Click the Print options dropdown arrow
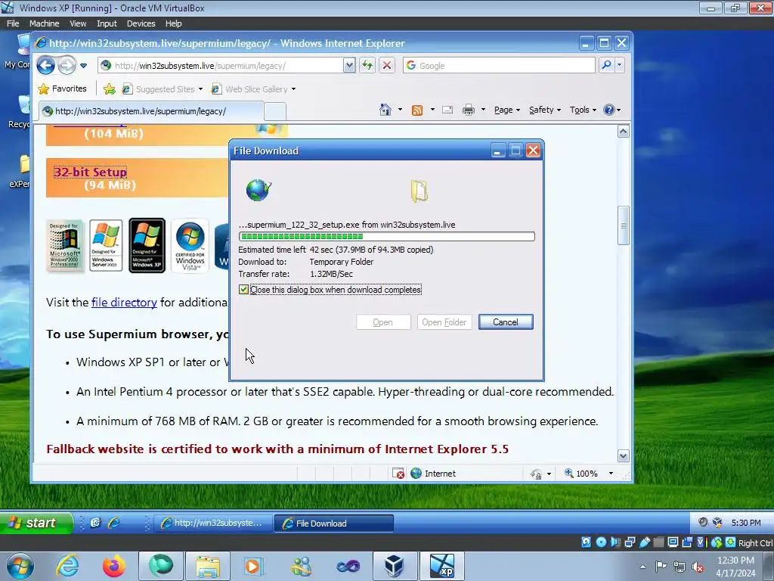The height and width of the screenshot is (581, 774). pos(483,110)
